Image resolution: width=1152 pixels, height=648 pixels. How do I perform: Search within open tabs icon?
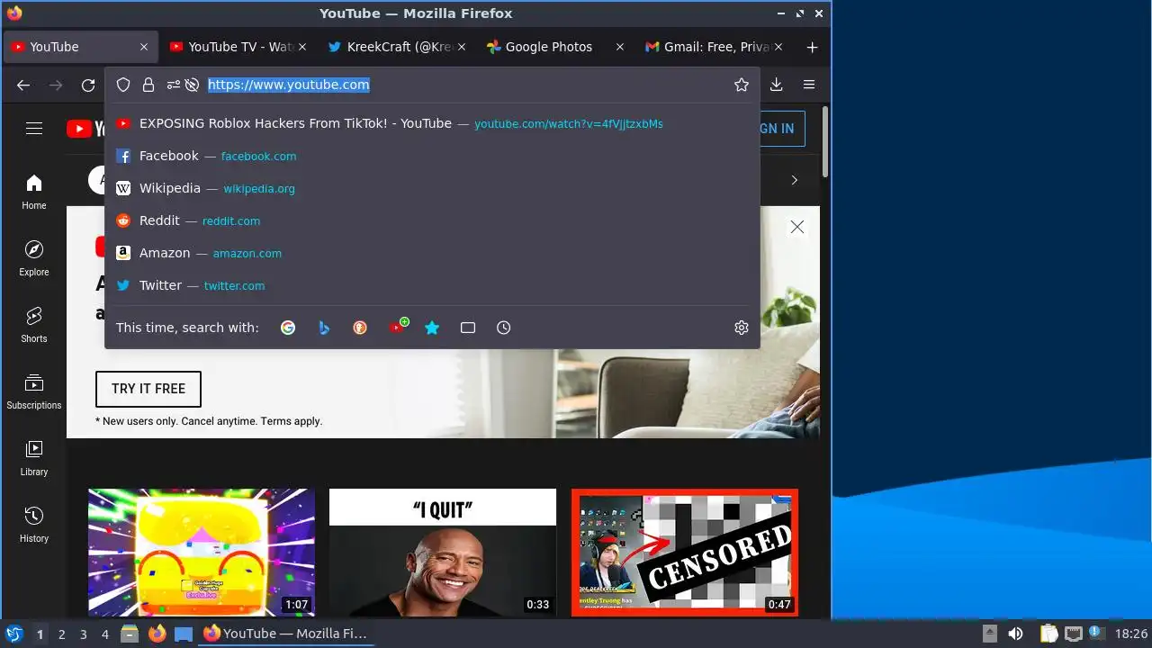click(468, 328)
